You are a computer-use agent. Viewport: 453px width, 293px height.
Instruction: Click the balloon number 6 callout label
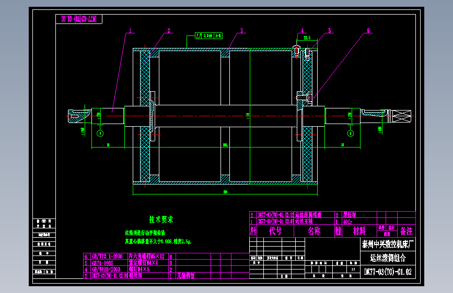click(368, 31)
